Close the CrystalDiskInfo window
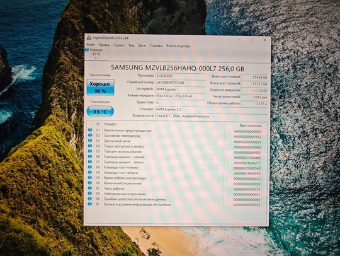Screen dimensions: 340x256 [x=264, y=40]
